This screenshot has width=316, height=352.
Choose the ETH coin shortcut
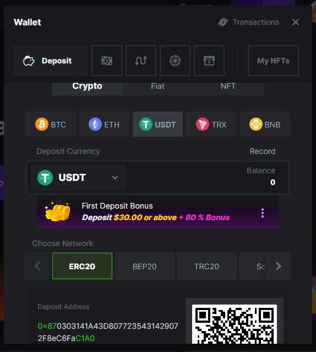pos(104,124)
